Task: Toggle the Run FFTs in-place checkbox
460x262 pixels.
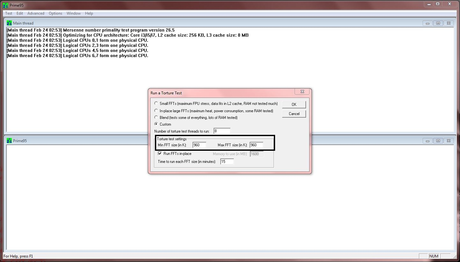Action: [x=160, y=153]
